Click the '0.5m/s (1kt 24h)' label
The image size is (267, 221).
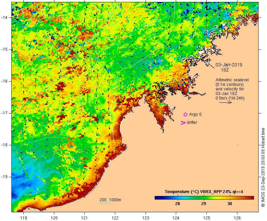[x=230, y=98]
